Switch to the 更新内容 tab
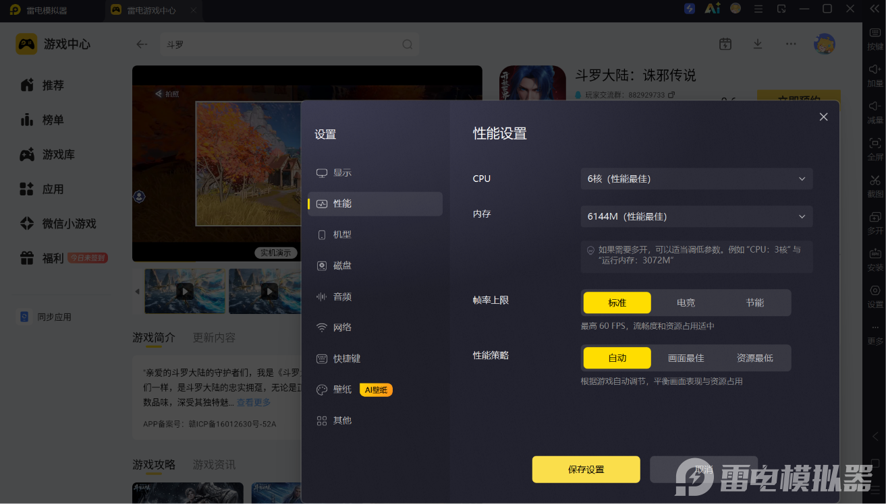The width and height of the screenshot is (886, 504). pos(214,338)
